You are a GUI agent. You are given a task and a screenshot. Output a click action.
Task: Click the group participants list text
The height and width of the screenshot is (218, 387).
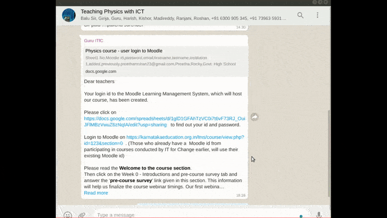point(183,18)
